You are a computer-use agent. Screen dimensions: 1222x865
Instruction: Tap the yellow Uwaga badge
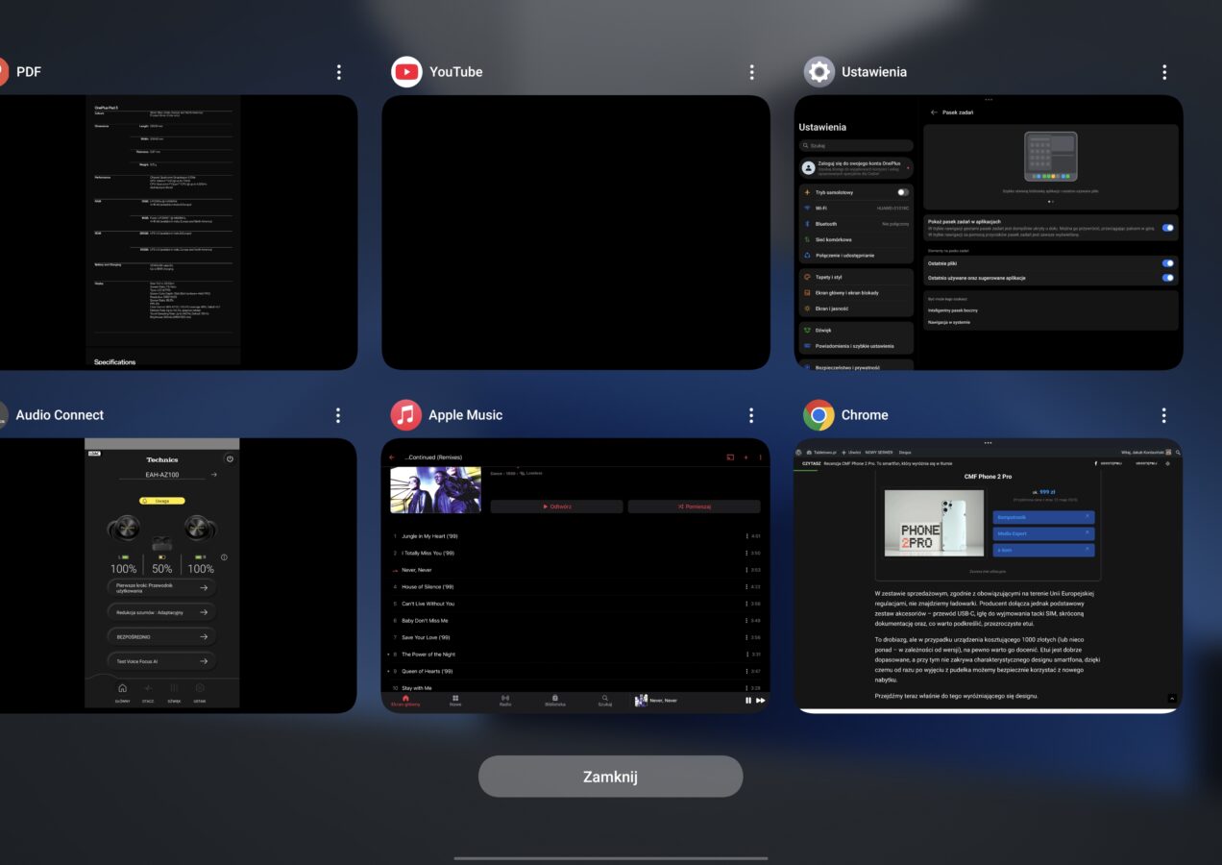[161, 501]
